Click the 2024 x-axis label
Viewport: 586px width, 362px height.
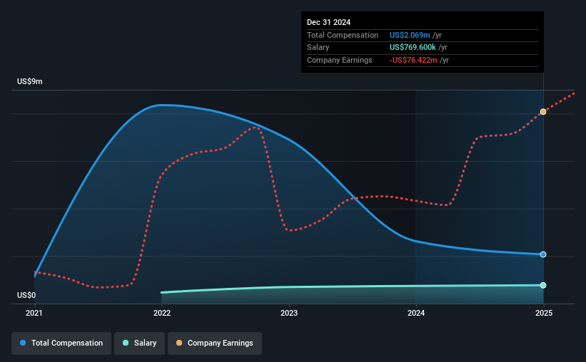point(416,313)
